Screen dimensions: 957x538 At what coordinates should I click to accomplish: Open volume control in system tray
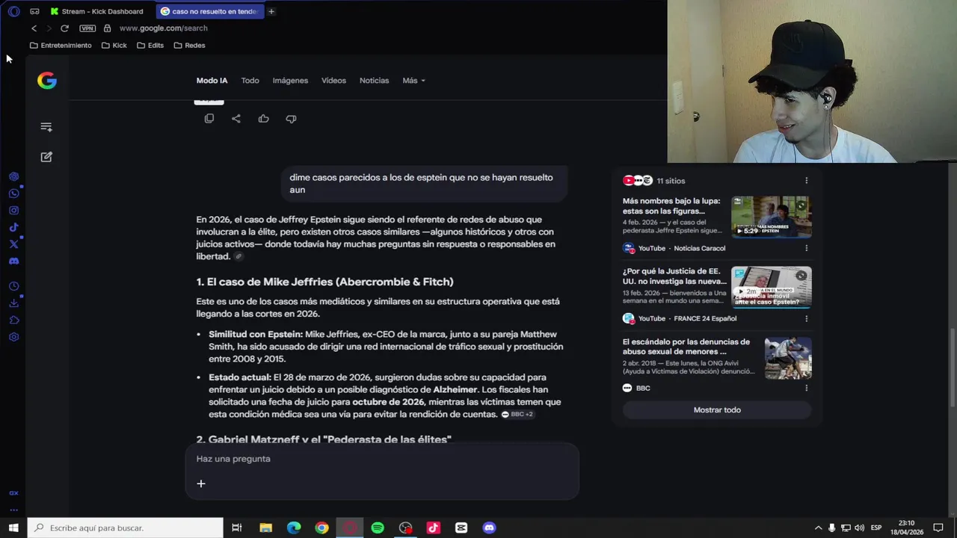[859, 528]
